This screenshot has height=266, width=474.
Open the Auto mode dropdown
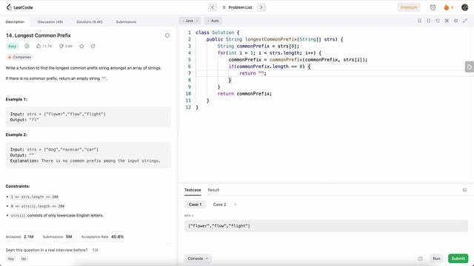click(x=213, y=21)
